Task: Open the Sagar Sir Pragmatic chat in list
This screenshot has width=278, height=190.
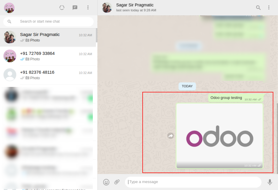Action: pos(48,37)
